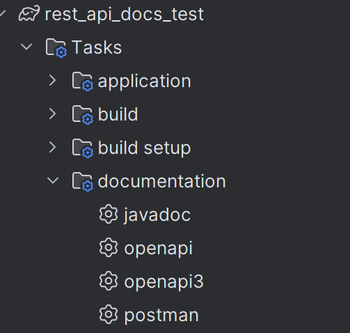Expand the build setup task group

pos(53,148)
